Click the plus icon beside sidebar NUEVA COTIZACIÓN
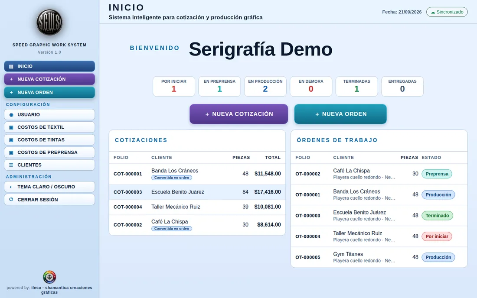Viewport: 477px width, 298px height. [11, 79]
